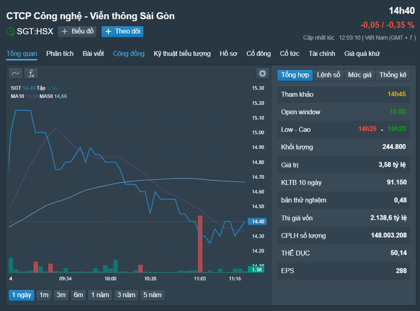Select the 1 năm time range
Viewport: 420px width, 311px height.
(x=100, y=295)
